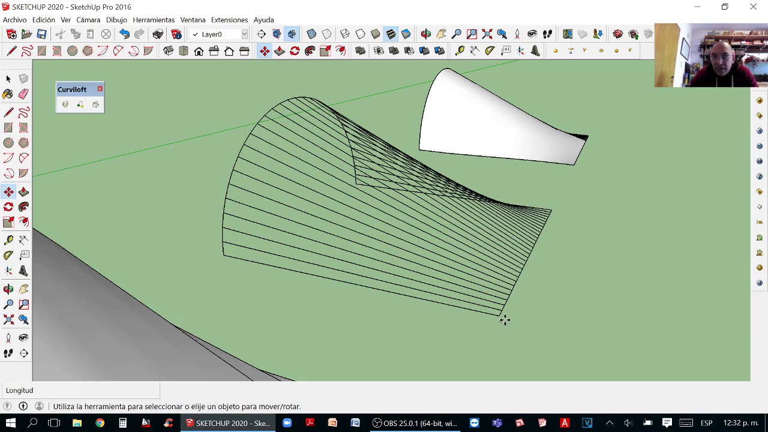Select the 3D Text tool in left palette
Screen dimensions: 768x432
[23, 271]
